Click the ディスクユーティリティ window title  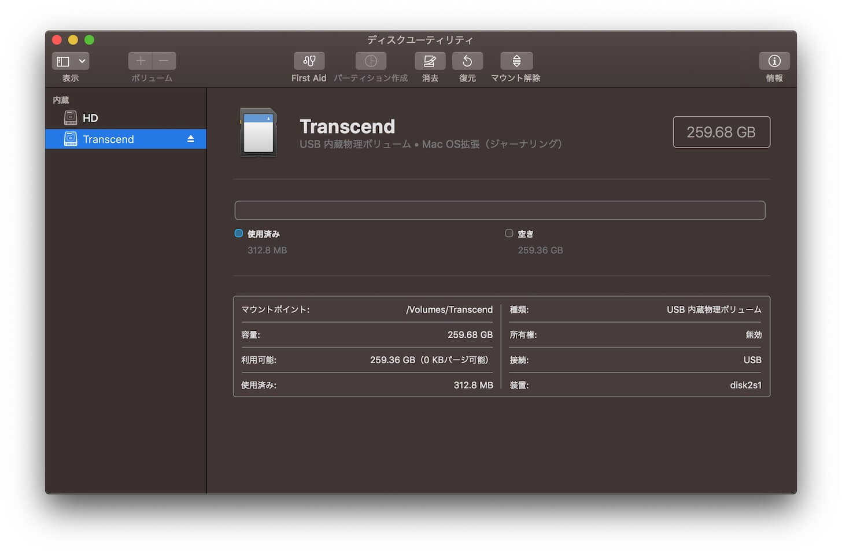coord(420,40)
